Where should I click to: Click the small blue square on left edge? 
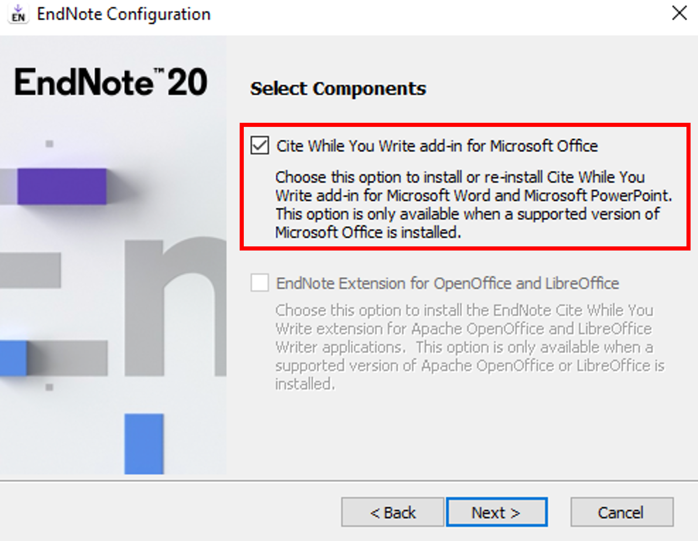click(x=13, y=358)
